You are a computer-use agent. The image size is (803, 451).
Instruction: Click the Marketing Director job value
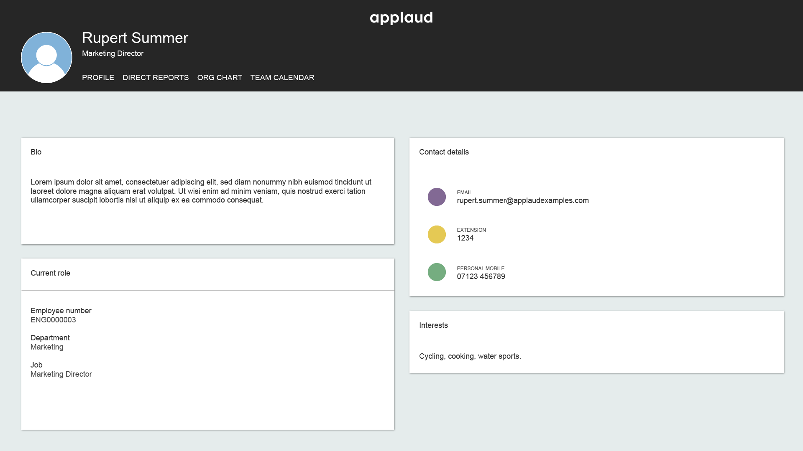[61, 374]
